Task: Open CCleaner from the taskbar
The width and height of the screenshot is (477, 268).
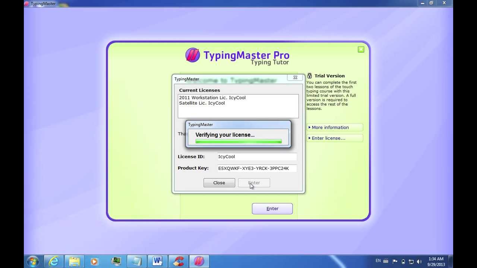Action: (x=179, y=262)
